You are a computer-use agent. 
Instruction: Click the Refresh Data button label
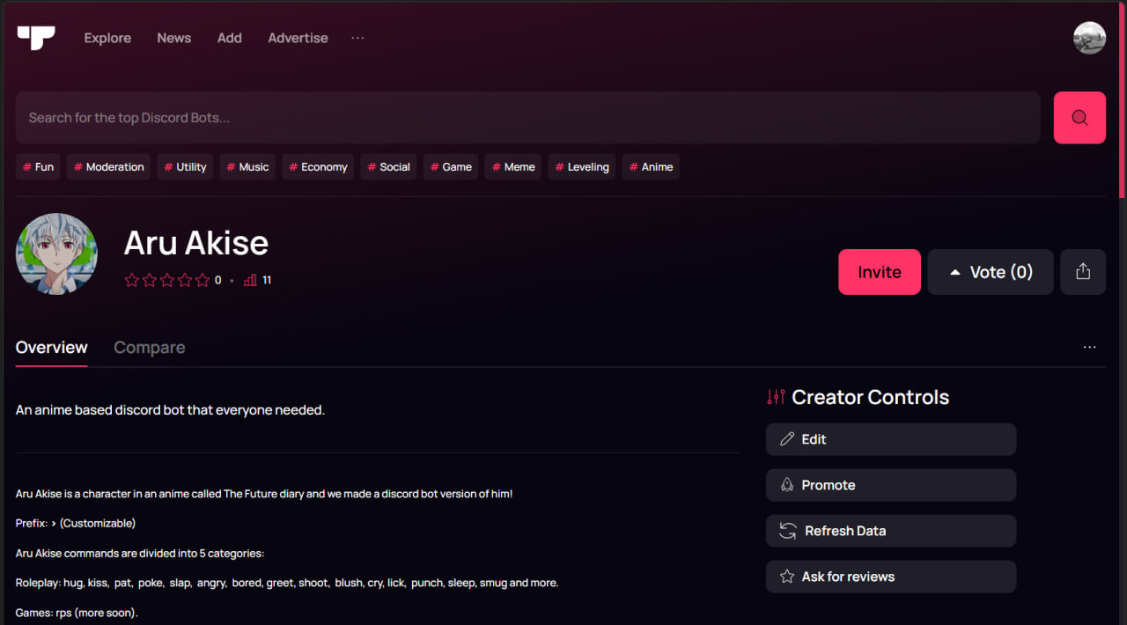(845, 531)
